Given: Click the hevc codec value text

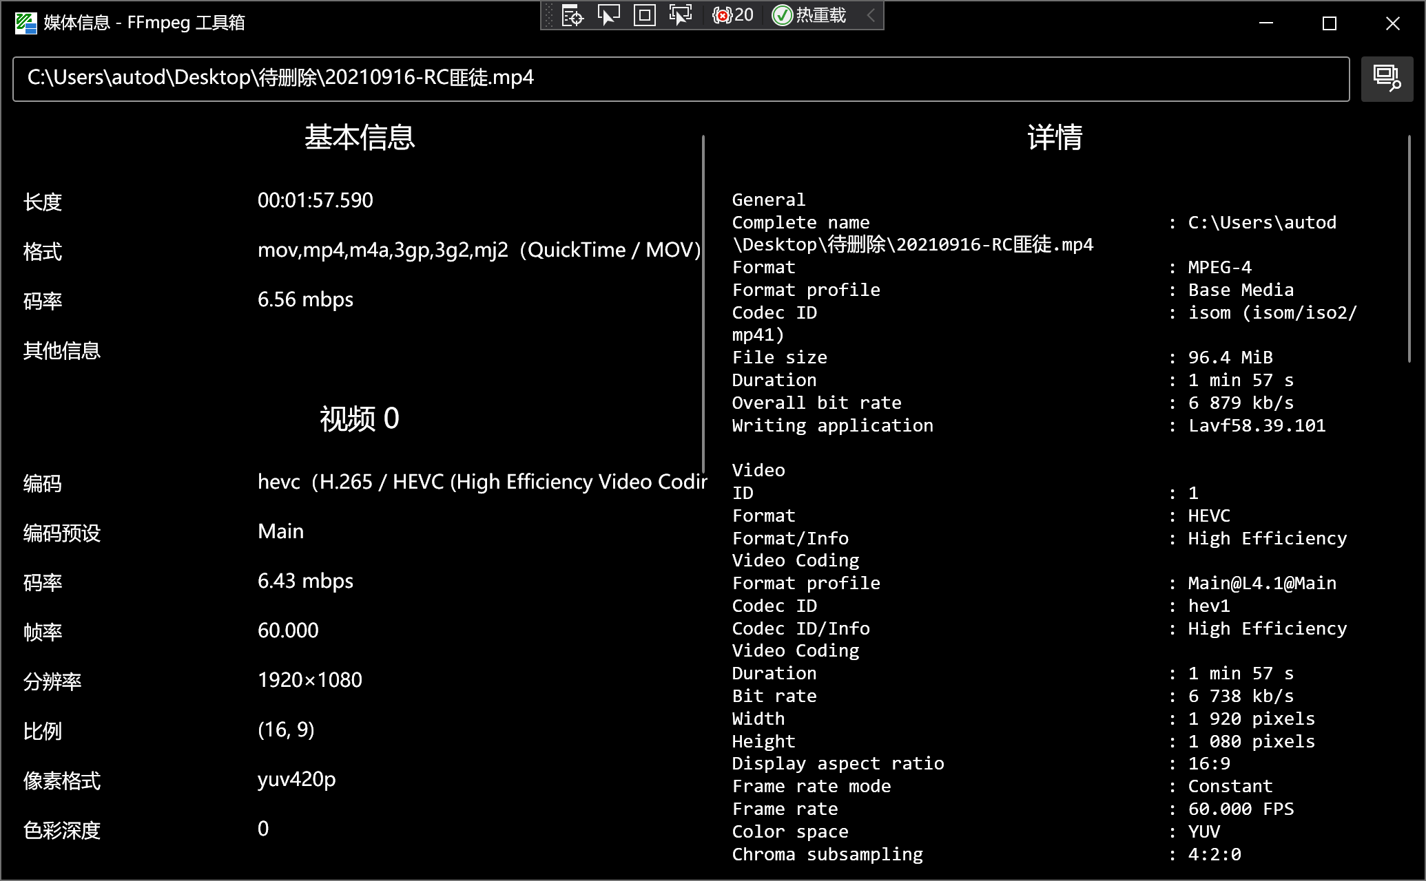Looking at the screenshot, I should 481,482.
